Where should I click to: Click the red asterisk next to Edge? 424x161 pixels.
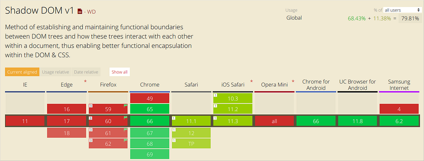pyautogui.click(x=86, y=81)
